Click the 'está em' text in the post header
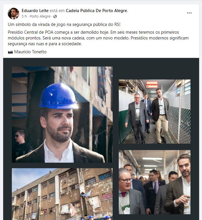 click(x=57, y=11)
